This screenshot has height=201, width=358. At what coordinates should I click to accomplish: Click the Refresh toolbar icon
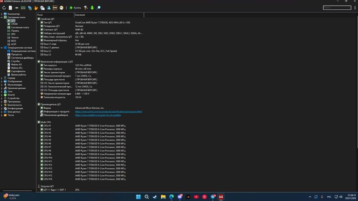point(4,8)
